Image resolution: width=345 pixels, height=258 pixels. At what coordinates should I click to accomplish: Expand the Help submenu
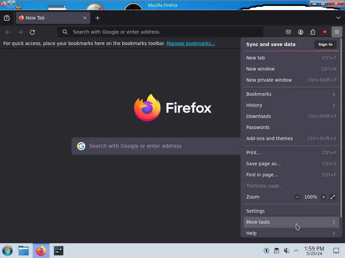pyautogui.click(x=291, y=233)
